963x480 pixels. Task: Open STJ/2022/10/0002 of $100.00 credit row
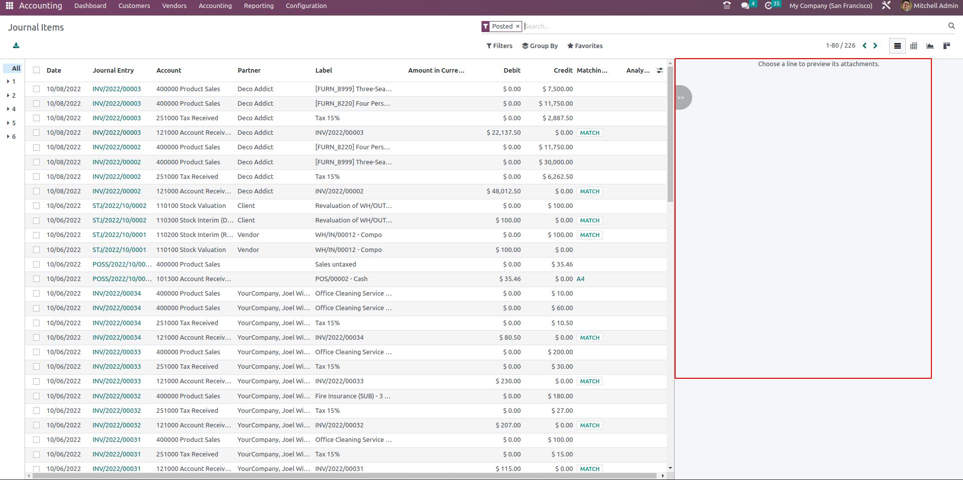[119, 205]
